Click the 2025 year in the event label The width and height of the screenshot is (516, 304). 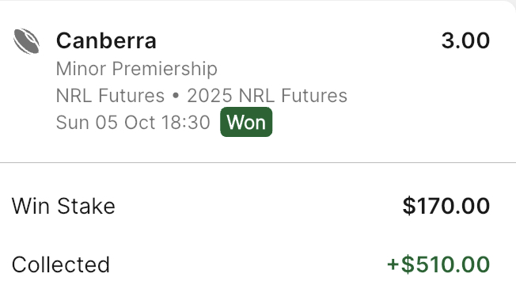coord(210,96)
